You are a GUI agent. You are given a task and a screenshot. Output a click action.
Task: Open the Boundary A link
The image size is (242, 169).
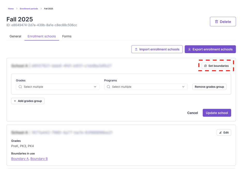point(20,159)
